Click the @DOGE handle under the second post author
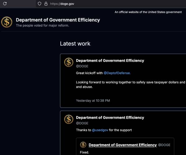Screen dimensions: 186x155 tap(82, 123)
